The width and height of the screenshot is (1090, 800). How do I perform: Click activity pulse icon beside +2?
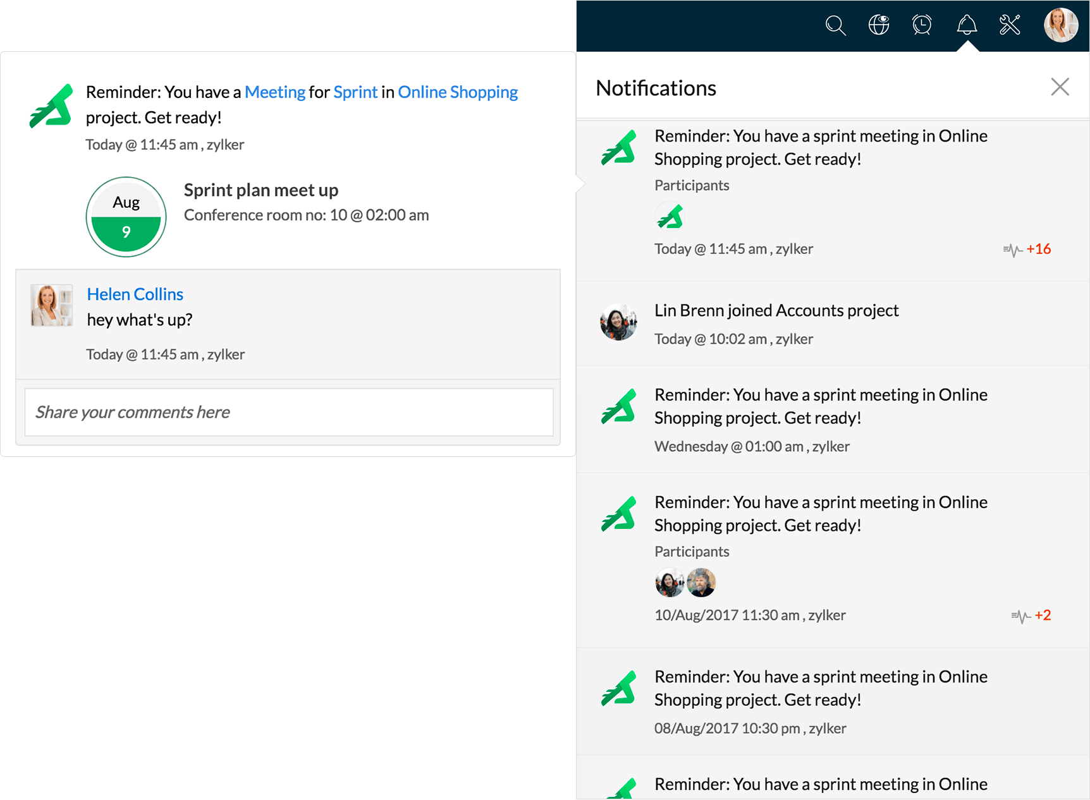tap(1021, 616)
